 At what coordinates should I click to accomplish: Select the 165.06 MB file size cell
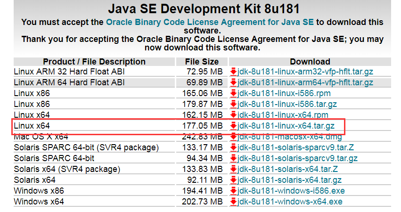(203, 93)
